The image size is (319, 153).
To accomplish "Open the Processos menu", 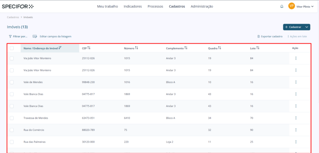I will pos(155,7).
